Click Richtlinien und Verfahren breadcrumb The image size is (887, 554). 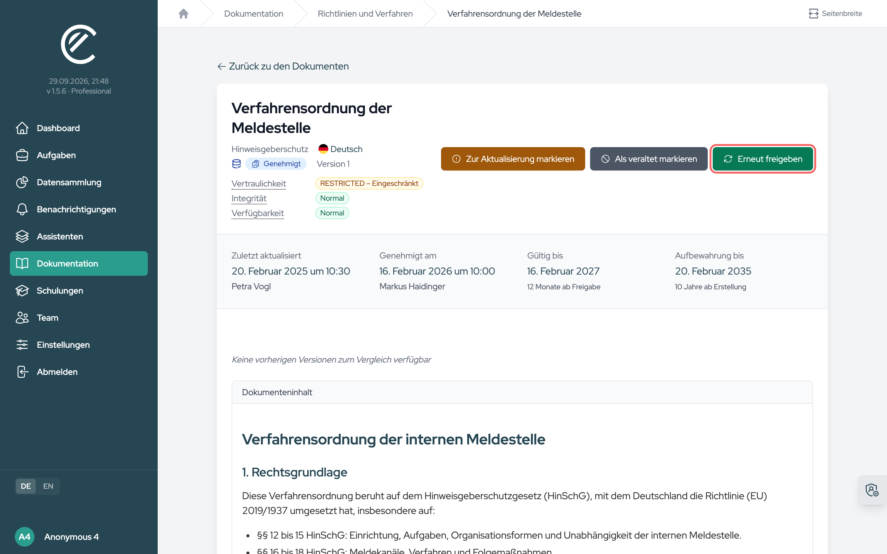point(365,14)
